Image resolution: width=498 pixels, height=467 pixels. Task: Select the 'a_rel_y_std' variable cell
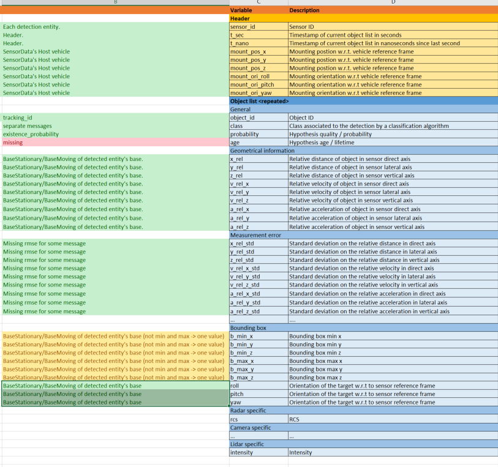tap(258, 302)
